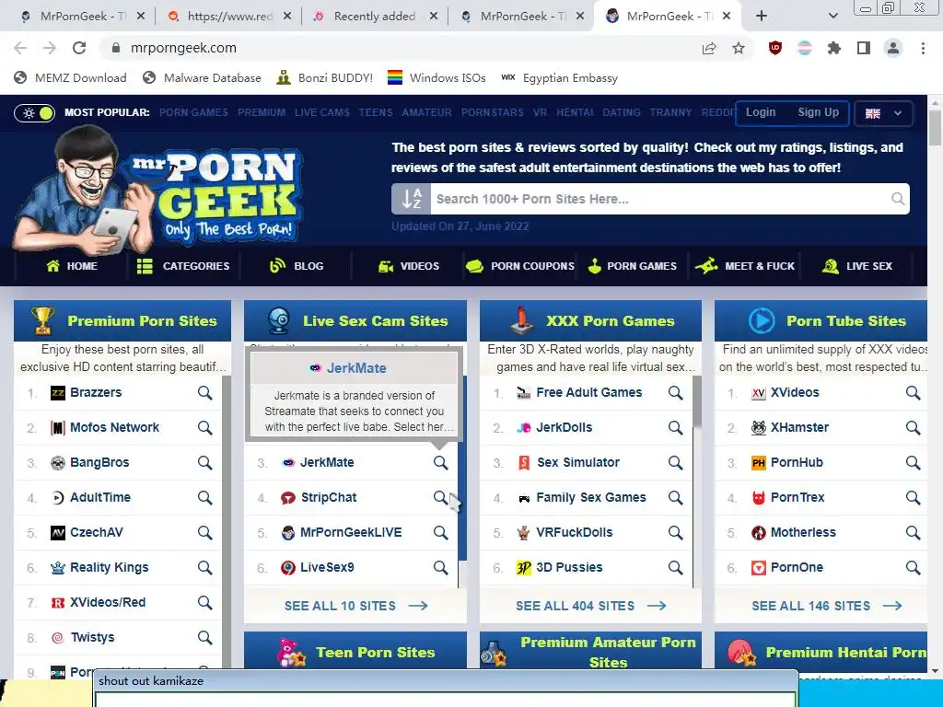This screenshot has width=943, height=707.
Task: Open Windows ISOs bookmark
Action: (437, 78)
